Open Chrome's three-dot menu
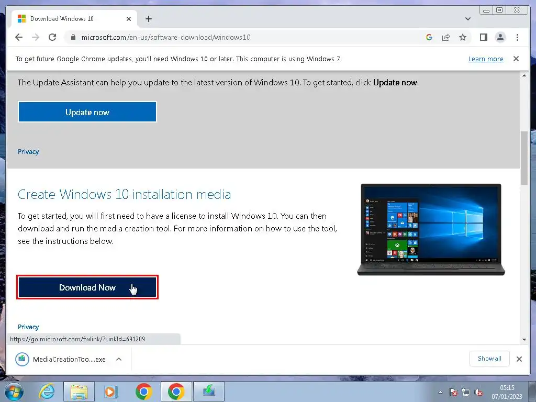Image resolution: width=536 pixels, height=402 pixels. [517, 37]
